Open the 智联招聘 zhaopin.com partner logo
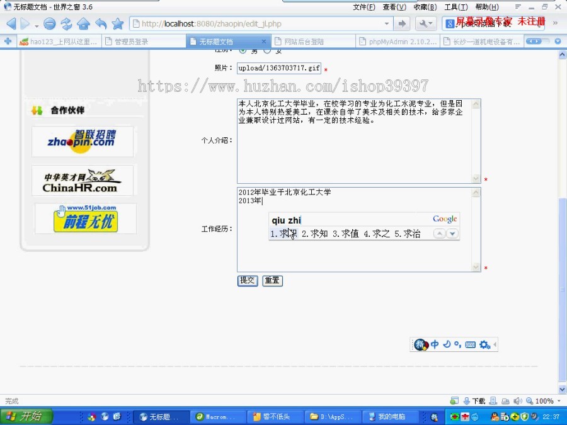 [82, 141]
